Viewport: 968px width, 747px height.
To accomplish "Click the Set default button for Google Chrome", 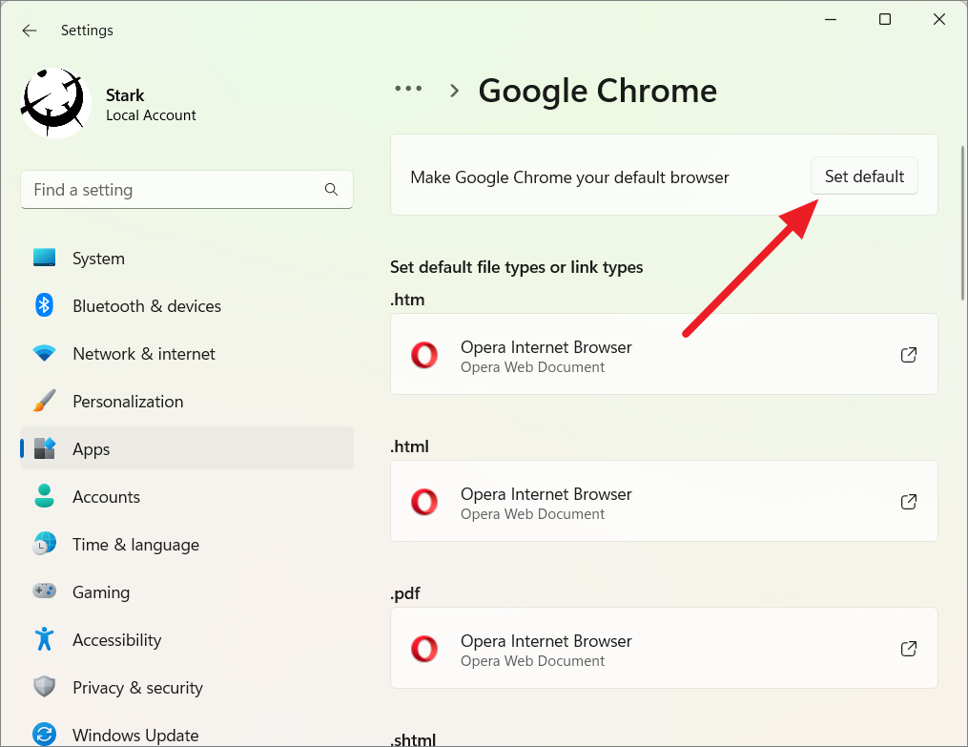I will (x=863, y=176).
